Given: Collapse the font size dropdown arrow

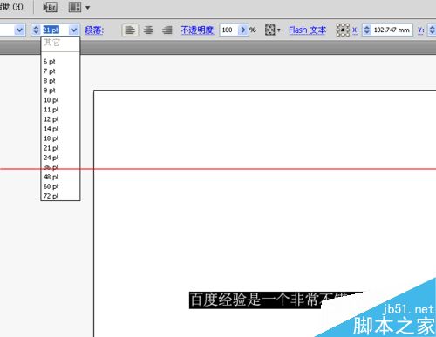Looking at the screenshot, I should point(74,30).
